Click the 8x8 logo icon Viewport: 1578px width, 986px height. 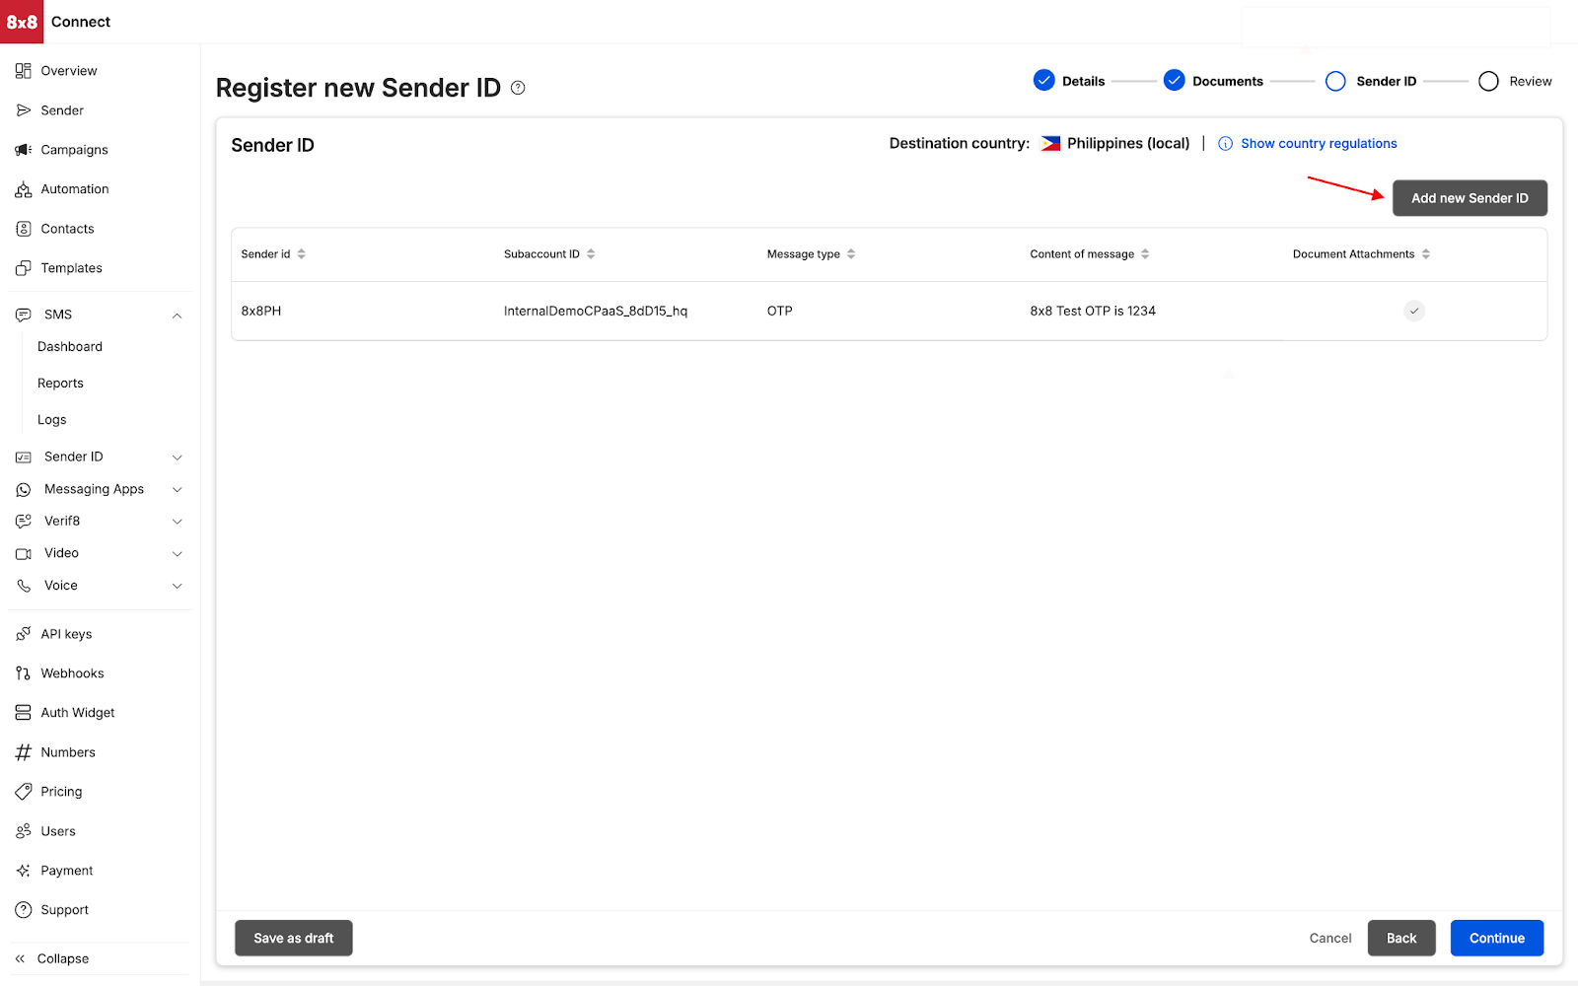coord(22,22)
